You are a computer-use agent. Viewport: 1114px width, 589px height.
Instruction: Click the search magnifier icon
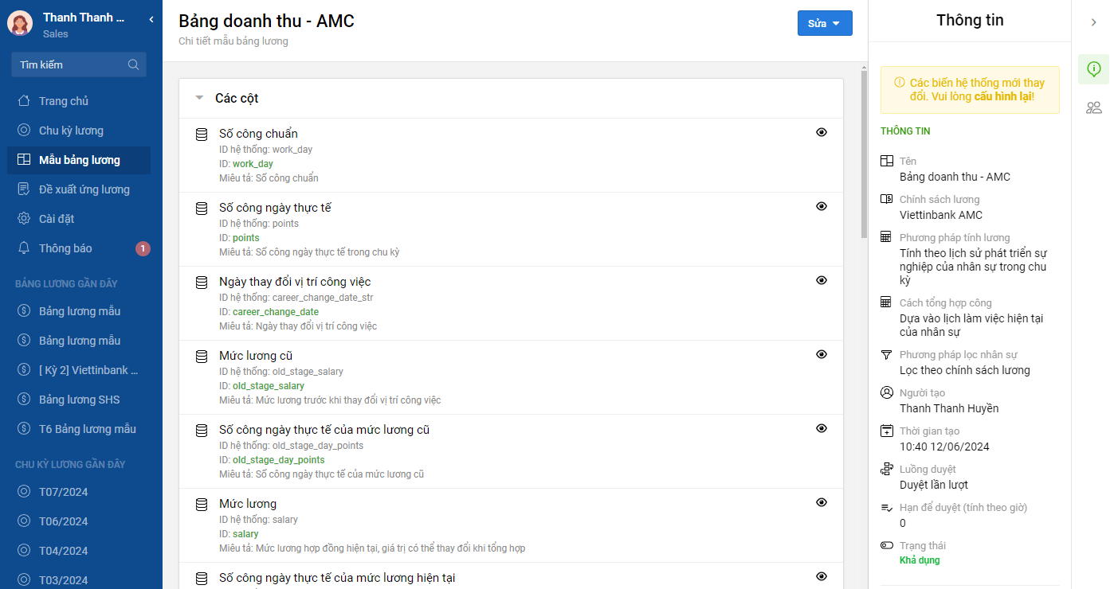tap(133, 64)
